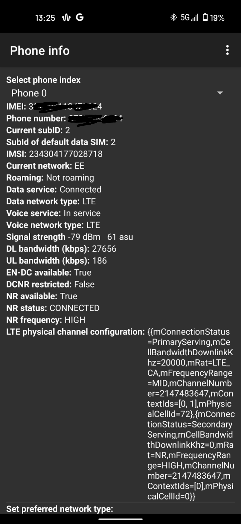Expand the phone index dropdown arrow

pyautogui.click(x=220, y=93)
